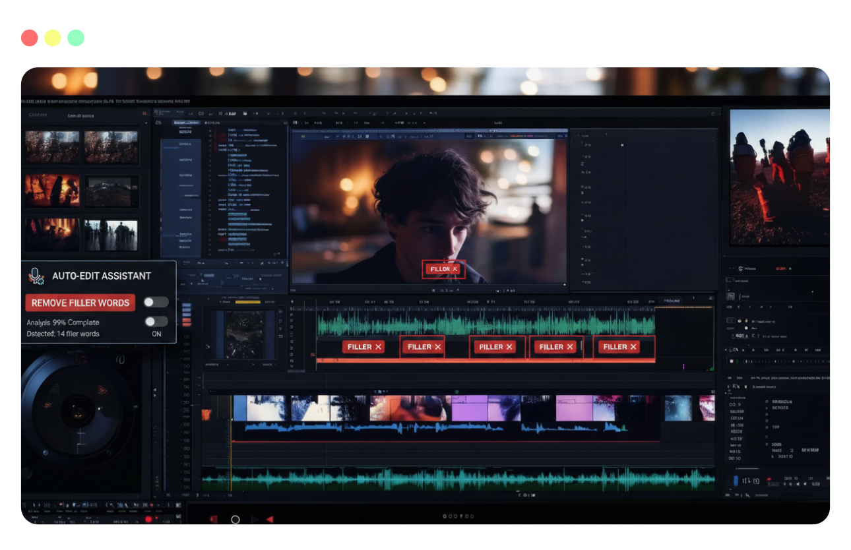This screenshot has height=550, width=851.
Task: Select the foggy silhouettes thumbnail in media bin
Action: tap(111, 235)
